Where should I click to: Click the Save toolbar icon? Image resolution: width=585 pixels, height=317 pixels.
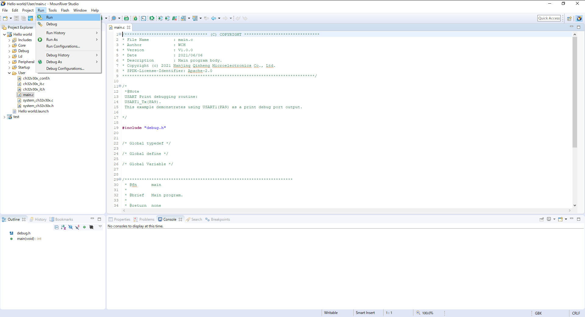click(x=16, y=18)
